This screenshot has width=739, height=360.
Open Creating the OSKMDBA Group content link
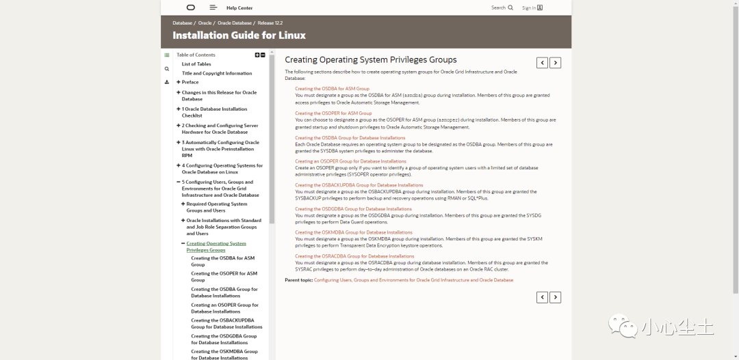354,232
